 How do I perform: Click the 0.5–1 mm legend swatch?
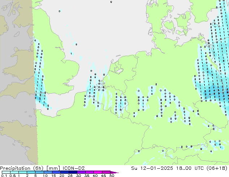point(14,172)
